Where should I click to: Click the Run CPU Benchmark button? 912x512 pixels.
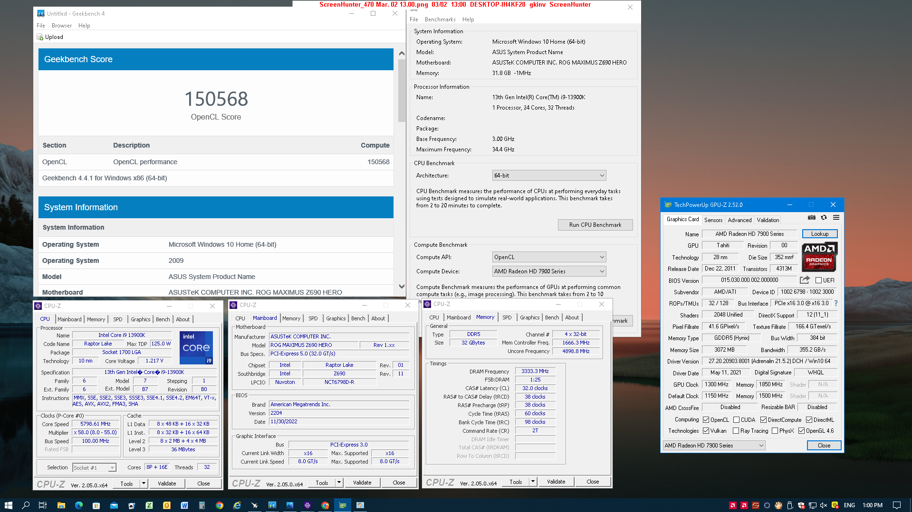(595, 225)
